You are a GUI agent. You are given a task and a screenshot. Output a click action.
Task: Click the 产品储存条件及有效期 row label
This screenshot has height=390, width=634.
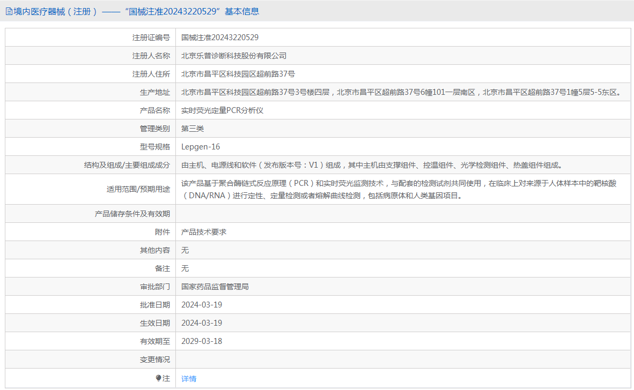point(132,214)
